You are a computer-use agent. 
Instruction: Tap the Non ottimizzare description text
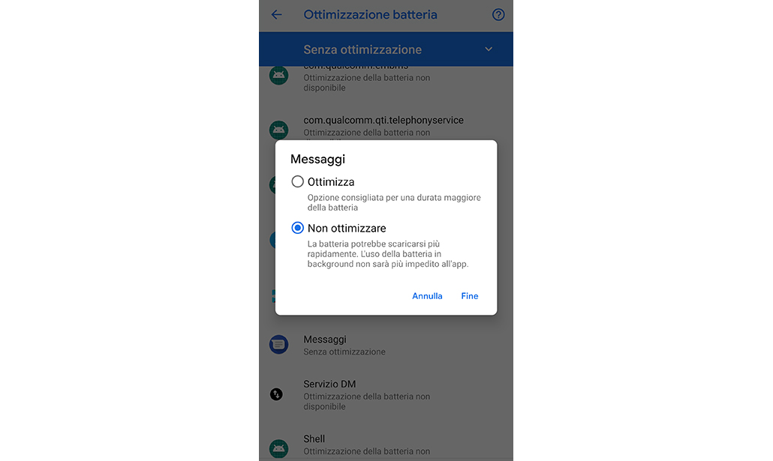tap(388, 254)
